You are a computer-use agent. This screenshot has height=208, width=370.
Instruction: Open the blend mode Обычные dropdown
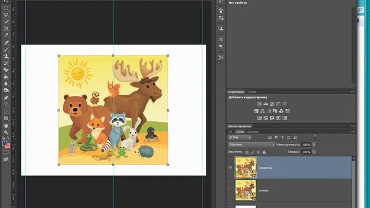click(251, 144)
